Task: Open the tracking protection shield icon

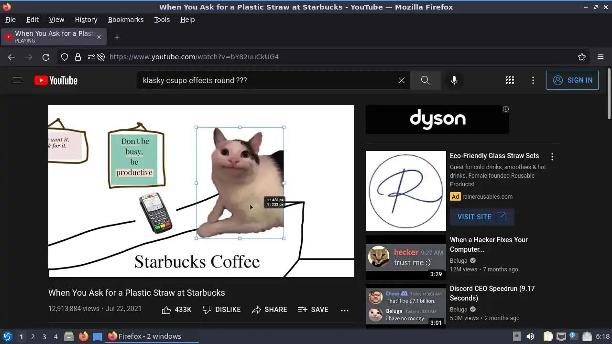Action: pyautogui.click(x=65, y=57)
